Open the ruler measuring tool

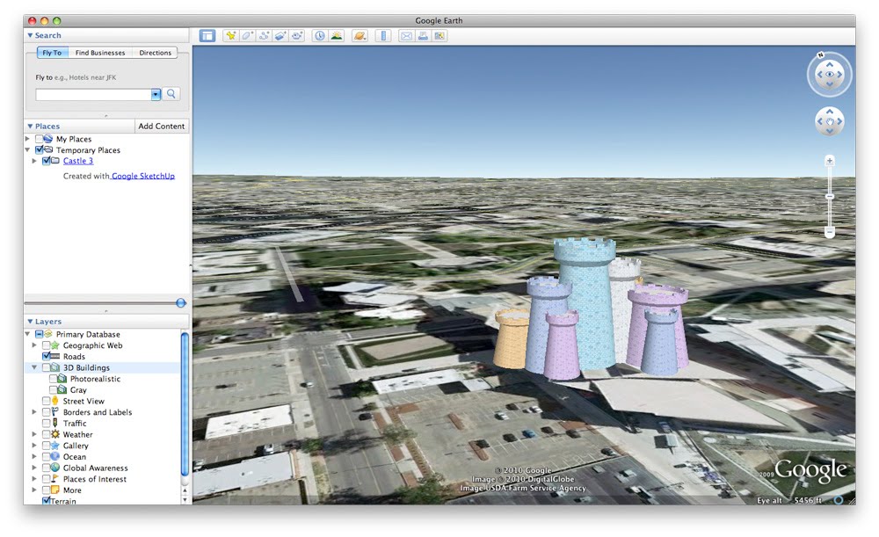tap(383, 36)
